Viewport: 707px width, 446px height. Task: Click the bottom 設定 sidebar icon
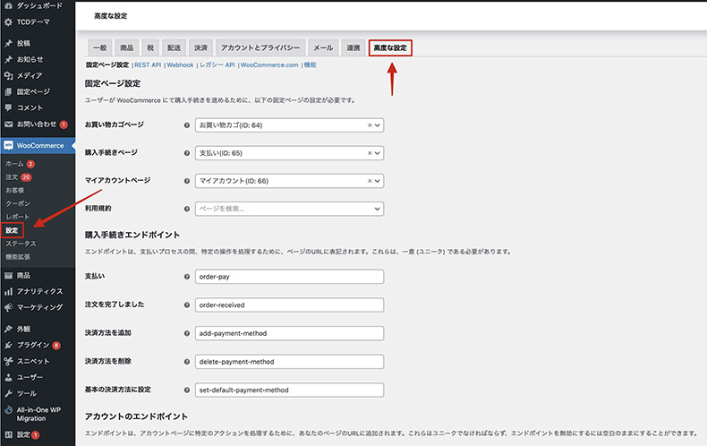(8, 434)
